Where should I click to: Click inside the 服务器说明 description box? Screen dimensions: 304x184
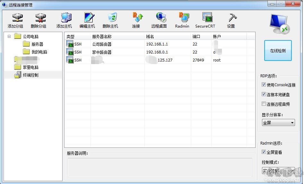(160, 167)
